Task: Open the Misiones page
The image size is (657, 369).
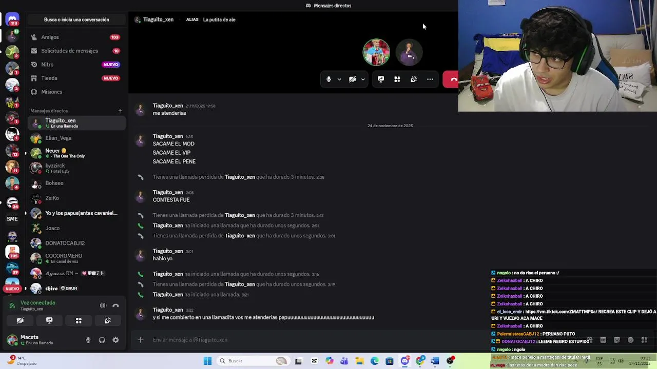Action: (x=76, y=92)
